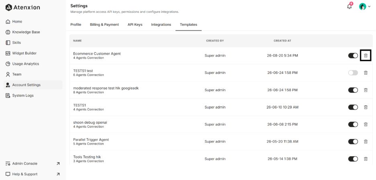Delete the Parallel Trigger Agent template
Viewport: 376px width, 180px height.
(x=366, y=141)
